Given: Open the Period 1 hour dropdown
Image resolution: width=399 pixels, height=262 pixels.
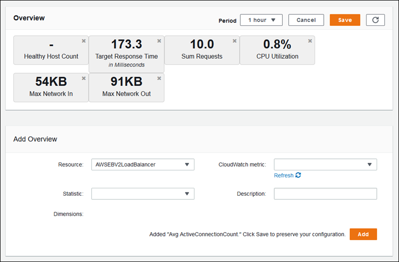Looking at the screenshot, I should 261,20.
